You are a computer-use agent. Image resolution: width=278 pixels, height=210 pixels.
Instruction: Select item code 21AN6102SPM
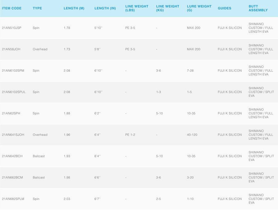click(13, 71)
